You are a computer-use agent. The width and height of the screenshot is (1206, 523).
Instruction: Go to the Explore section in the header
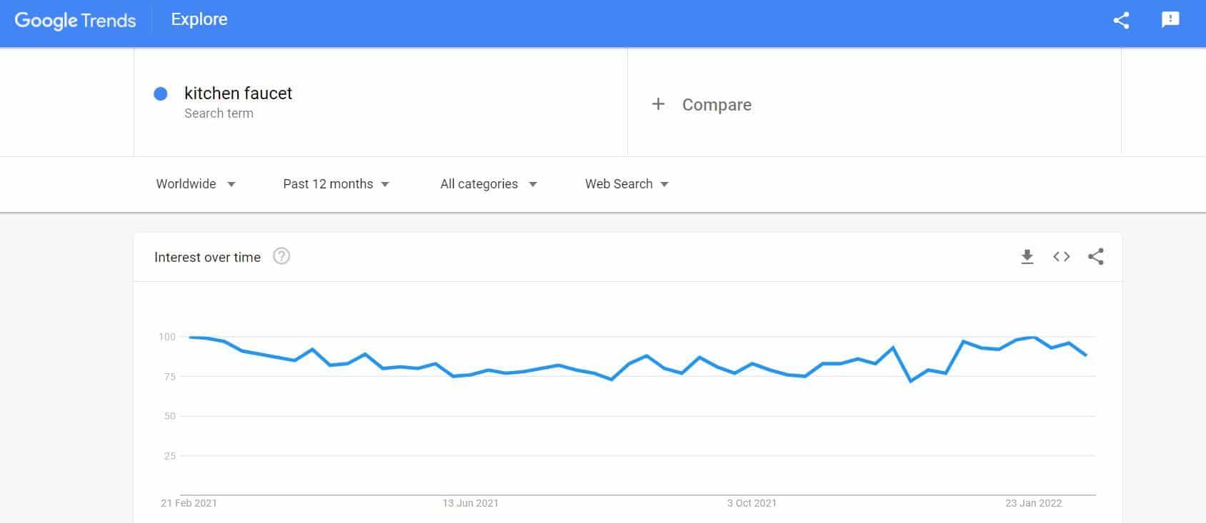pyautogui.click(x=199, y=19)
